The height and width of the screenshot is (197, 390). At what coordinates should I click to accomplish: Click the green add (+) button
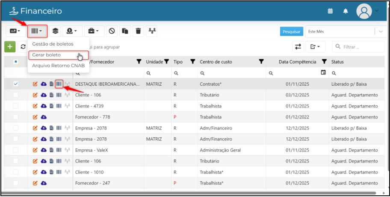tap(10, 46)
